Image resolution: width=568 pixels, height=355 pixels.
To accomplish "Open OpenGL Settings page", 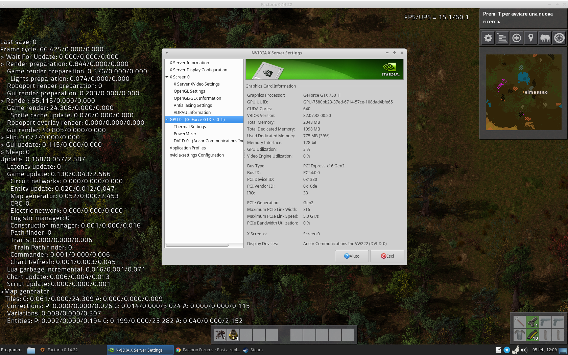I will 189,91.
